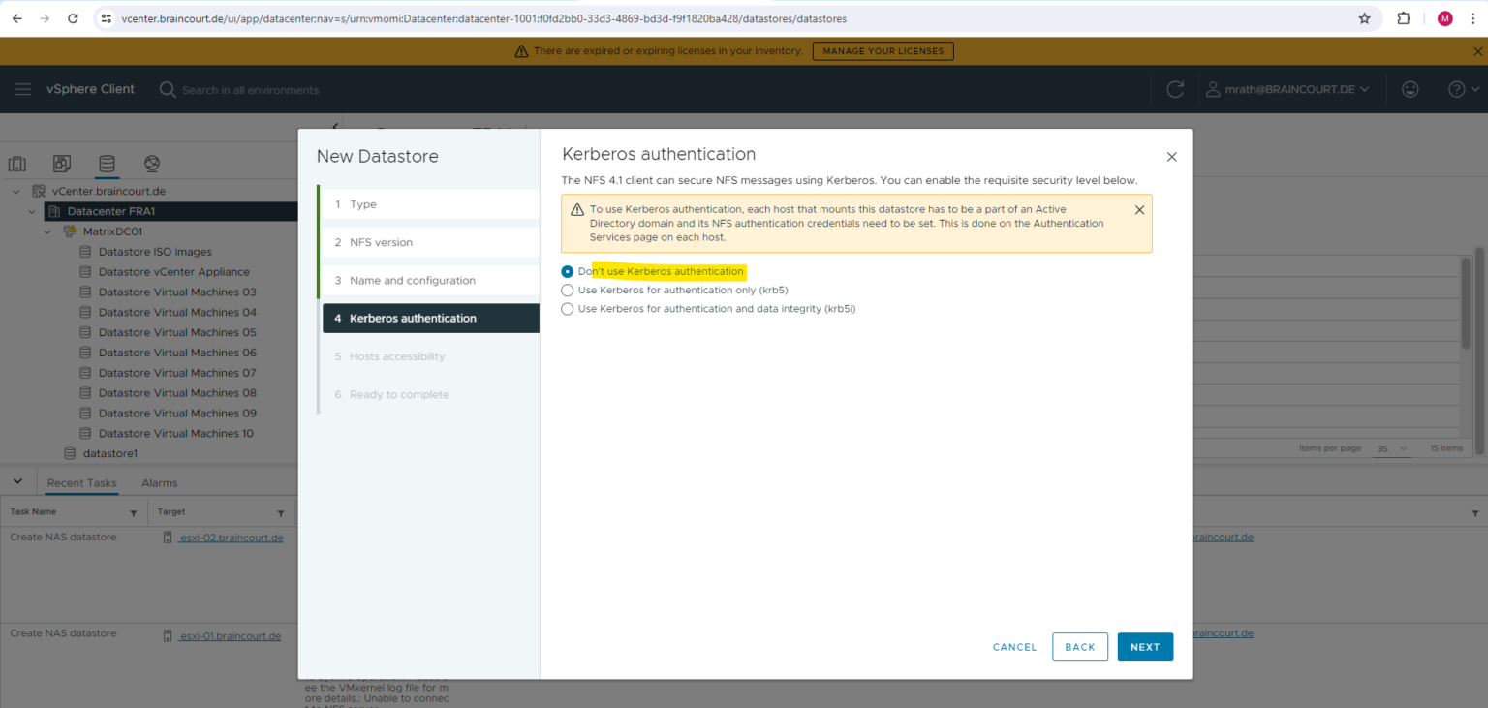Open the Recent Tasks tab

81,483
